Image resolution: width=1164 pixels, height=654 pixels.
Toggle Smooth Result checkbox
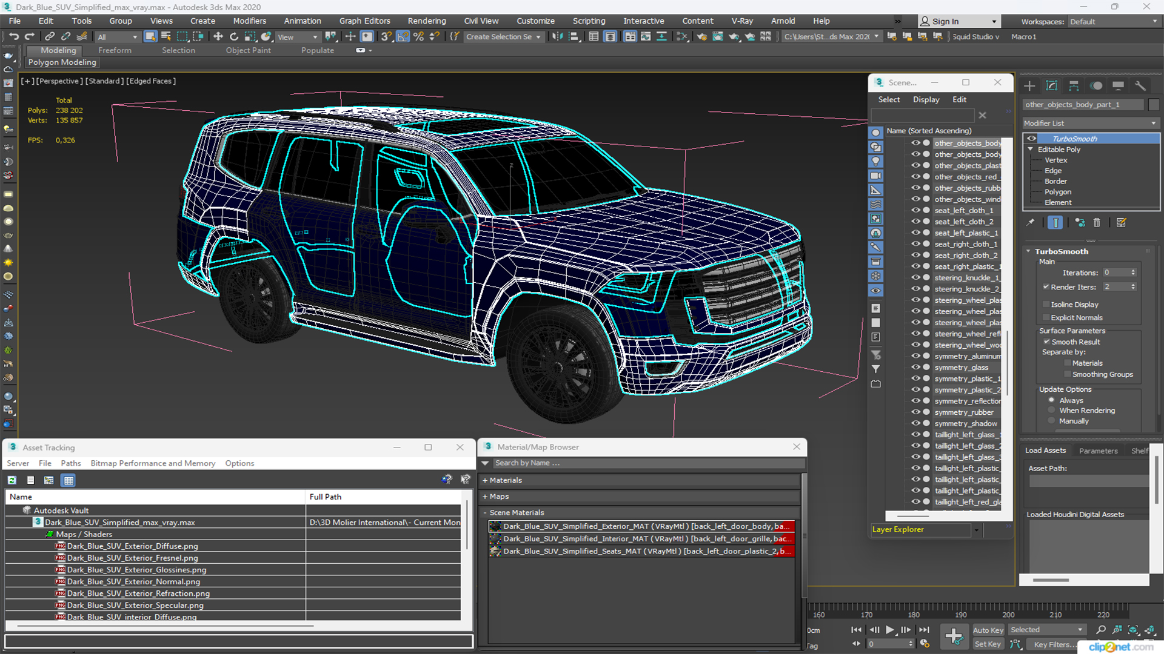pyautogui.click(x=1046, y=342)
